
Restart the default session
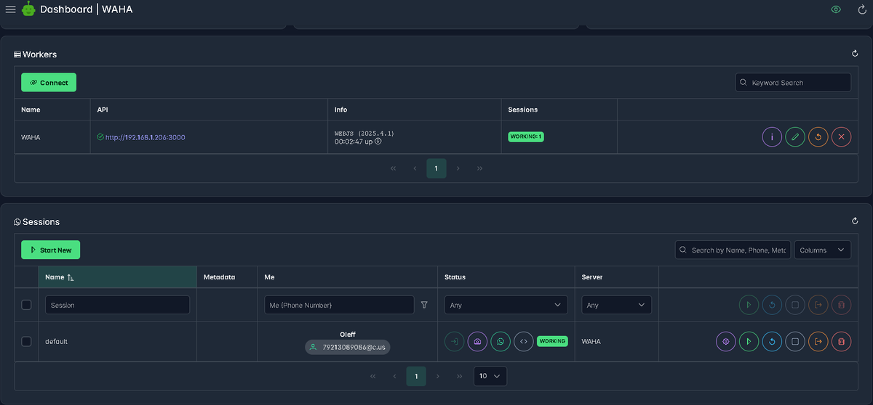click(x=772, y=341)
